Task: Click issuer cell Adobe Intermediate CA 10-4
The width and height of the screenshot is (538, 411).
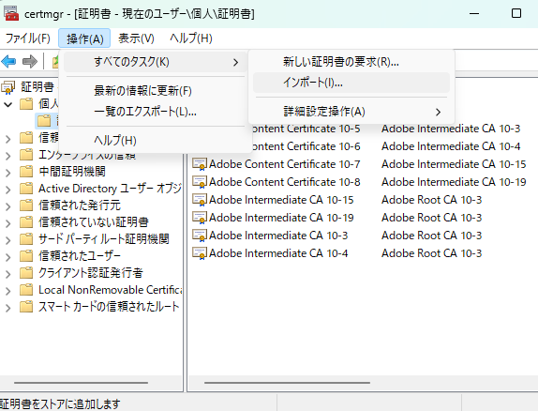Action: (451, 146)
